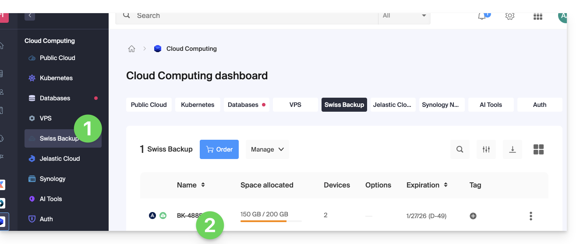Open Public Cloud in the sidebar
Viewport: 580px width, 244px height.
[x=57, y=58]
